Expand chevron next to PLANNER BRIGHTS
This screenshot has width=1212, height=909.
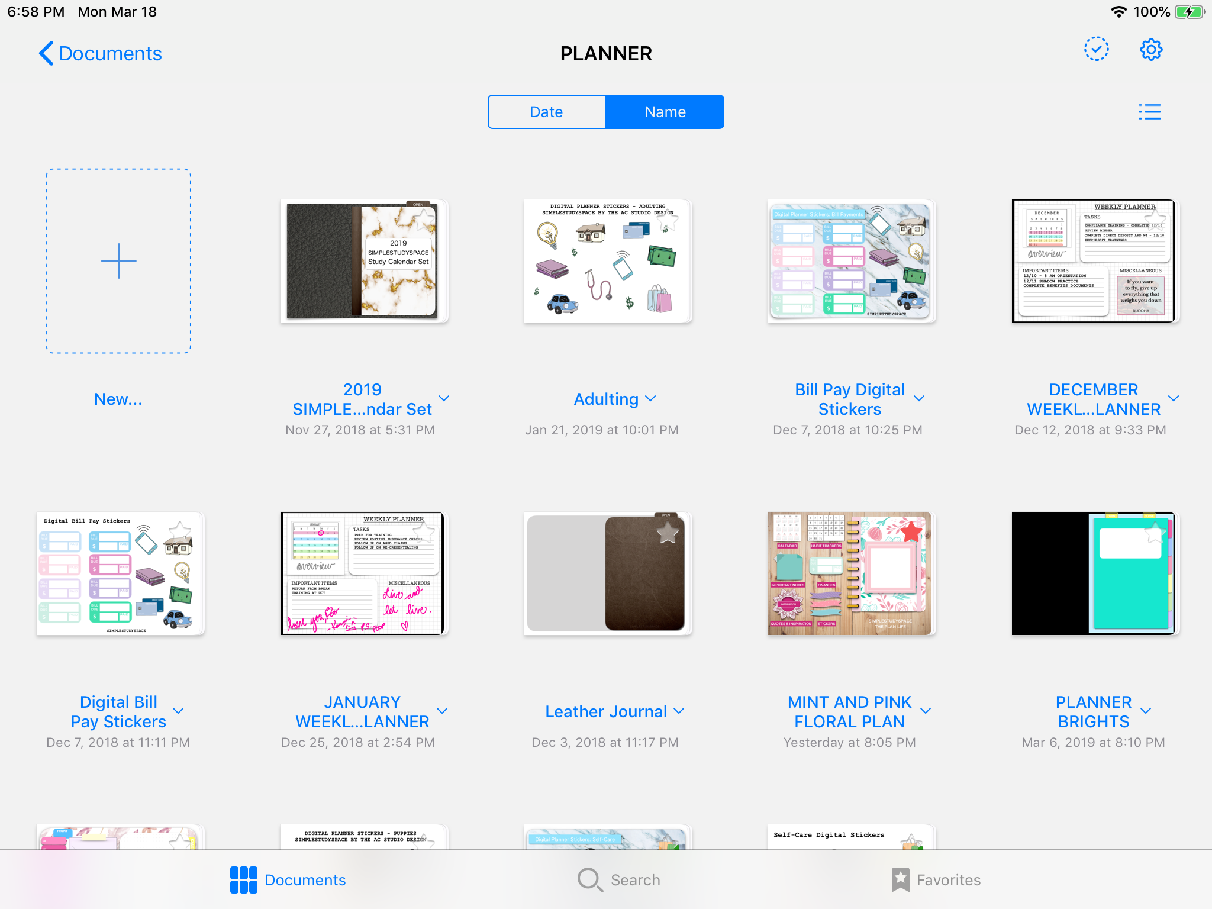1146,711
